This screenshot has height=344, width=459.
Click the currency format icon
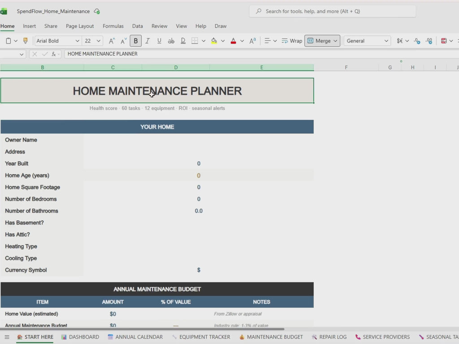coord(399,41)
